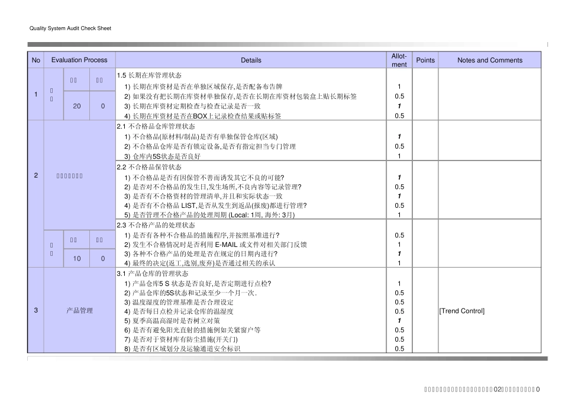This screenshot has height=398, width=562.
Task: Click heading '2.2 不合格品保管状态'
Action: click(x=149, y=167)
